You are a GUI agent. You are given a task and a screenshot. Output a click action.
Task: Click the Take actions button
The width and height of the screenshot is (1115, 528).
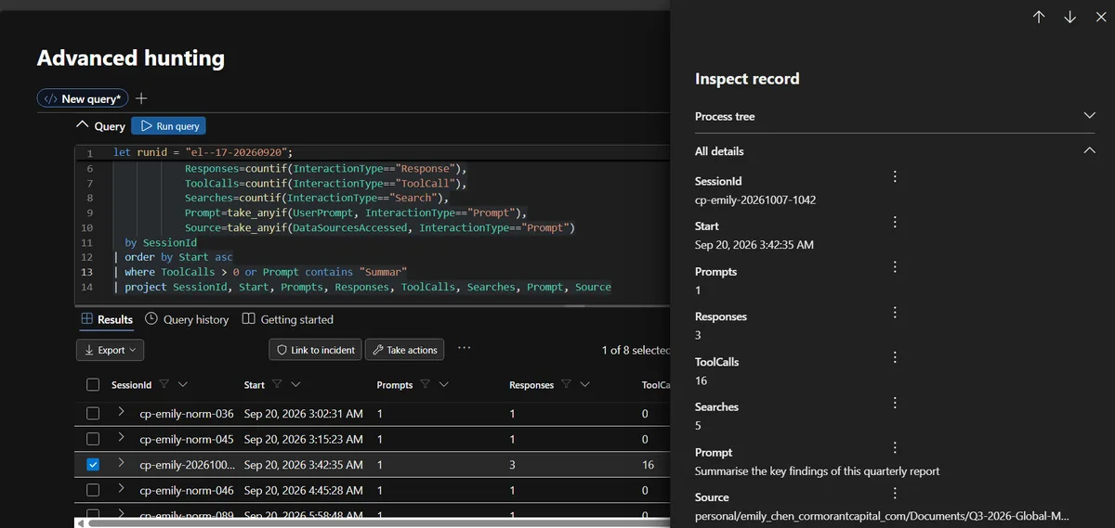404,350
